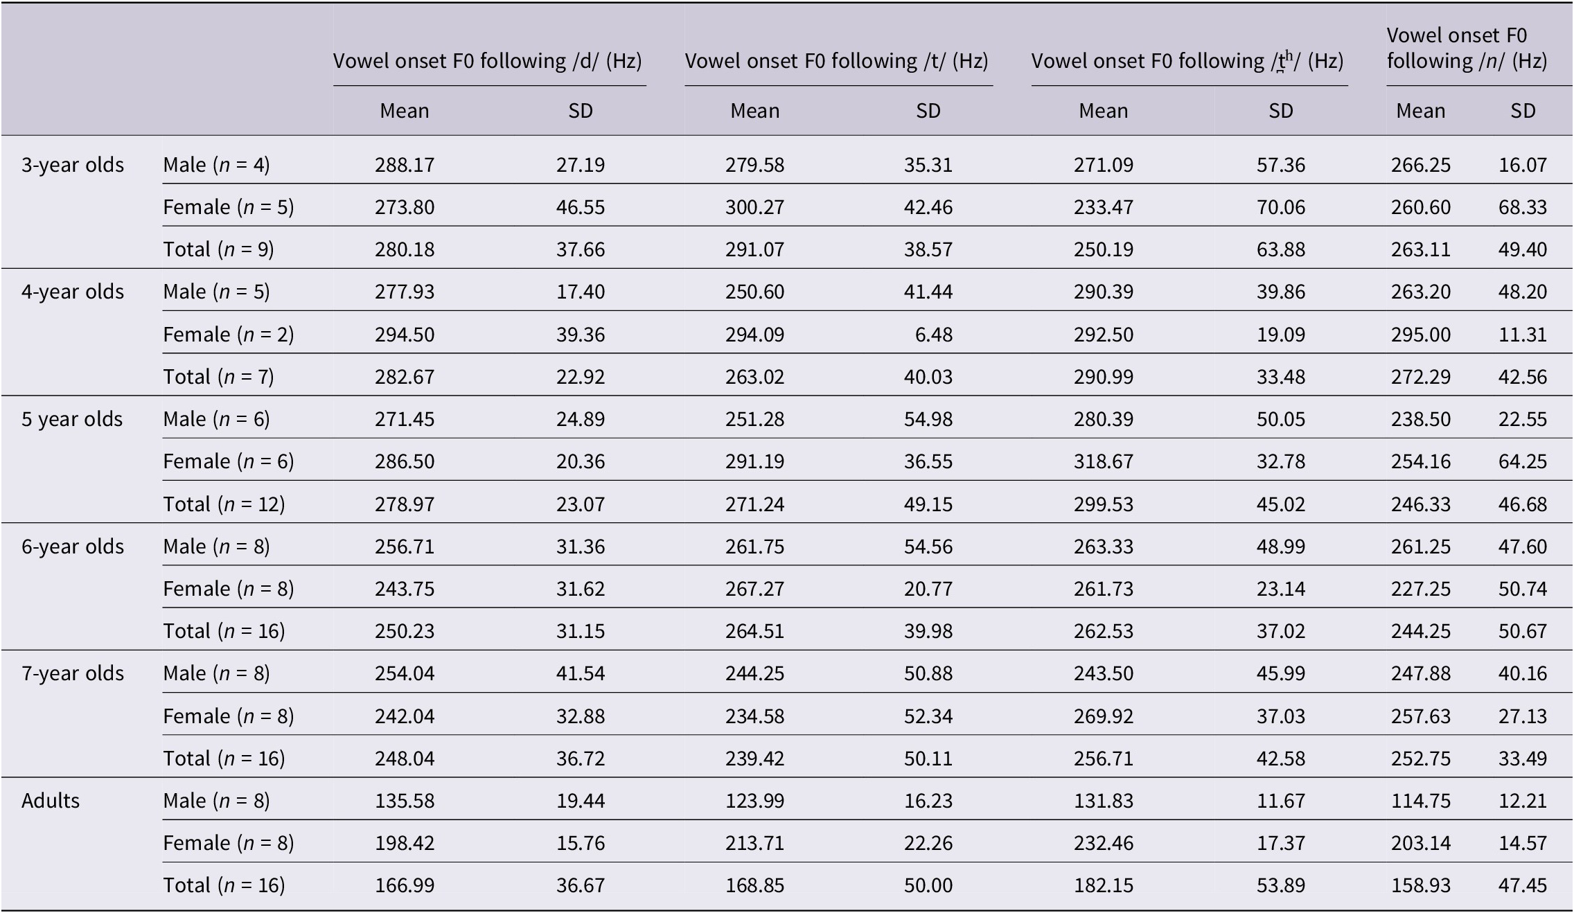The width and height of the screenshot is (1574, 913).
Task: Click the 232.46 adult female value
Action: 1104,843
